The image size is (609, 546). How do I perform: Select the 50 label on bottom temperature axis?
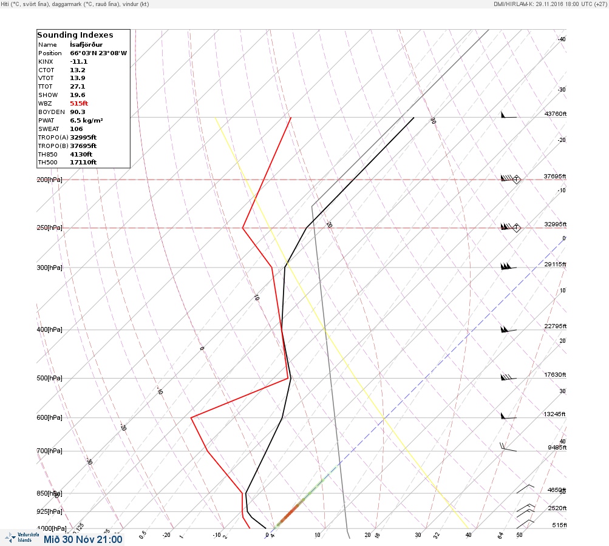519,534
